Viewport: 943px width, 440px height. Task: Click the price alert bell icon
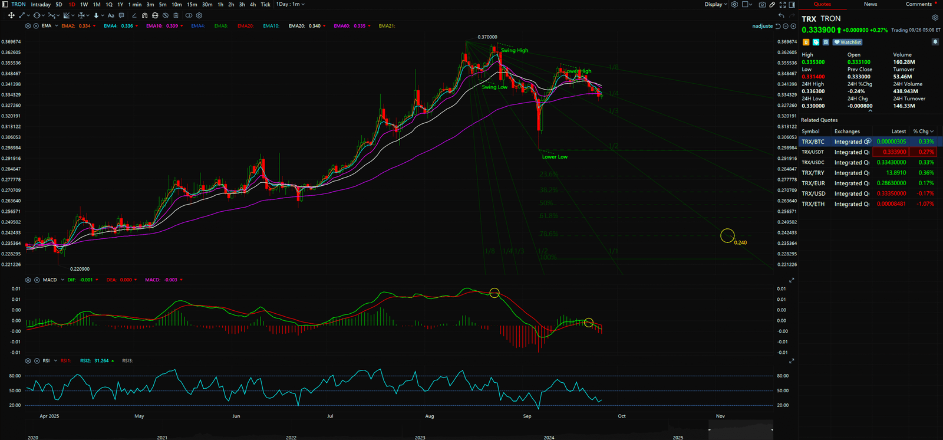pos(935,42)
